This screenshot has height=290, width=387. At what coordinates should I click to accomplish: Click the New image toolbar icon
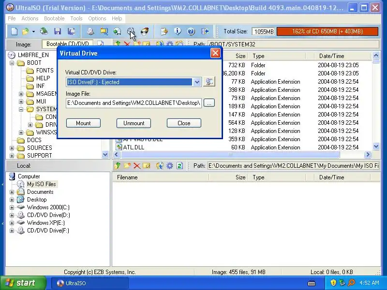pos(15,31)
